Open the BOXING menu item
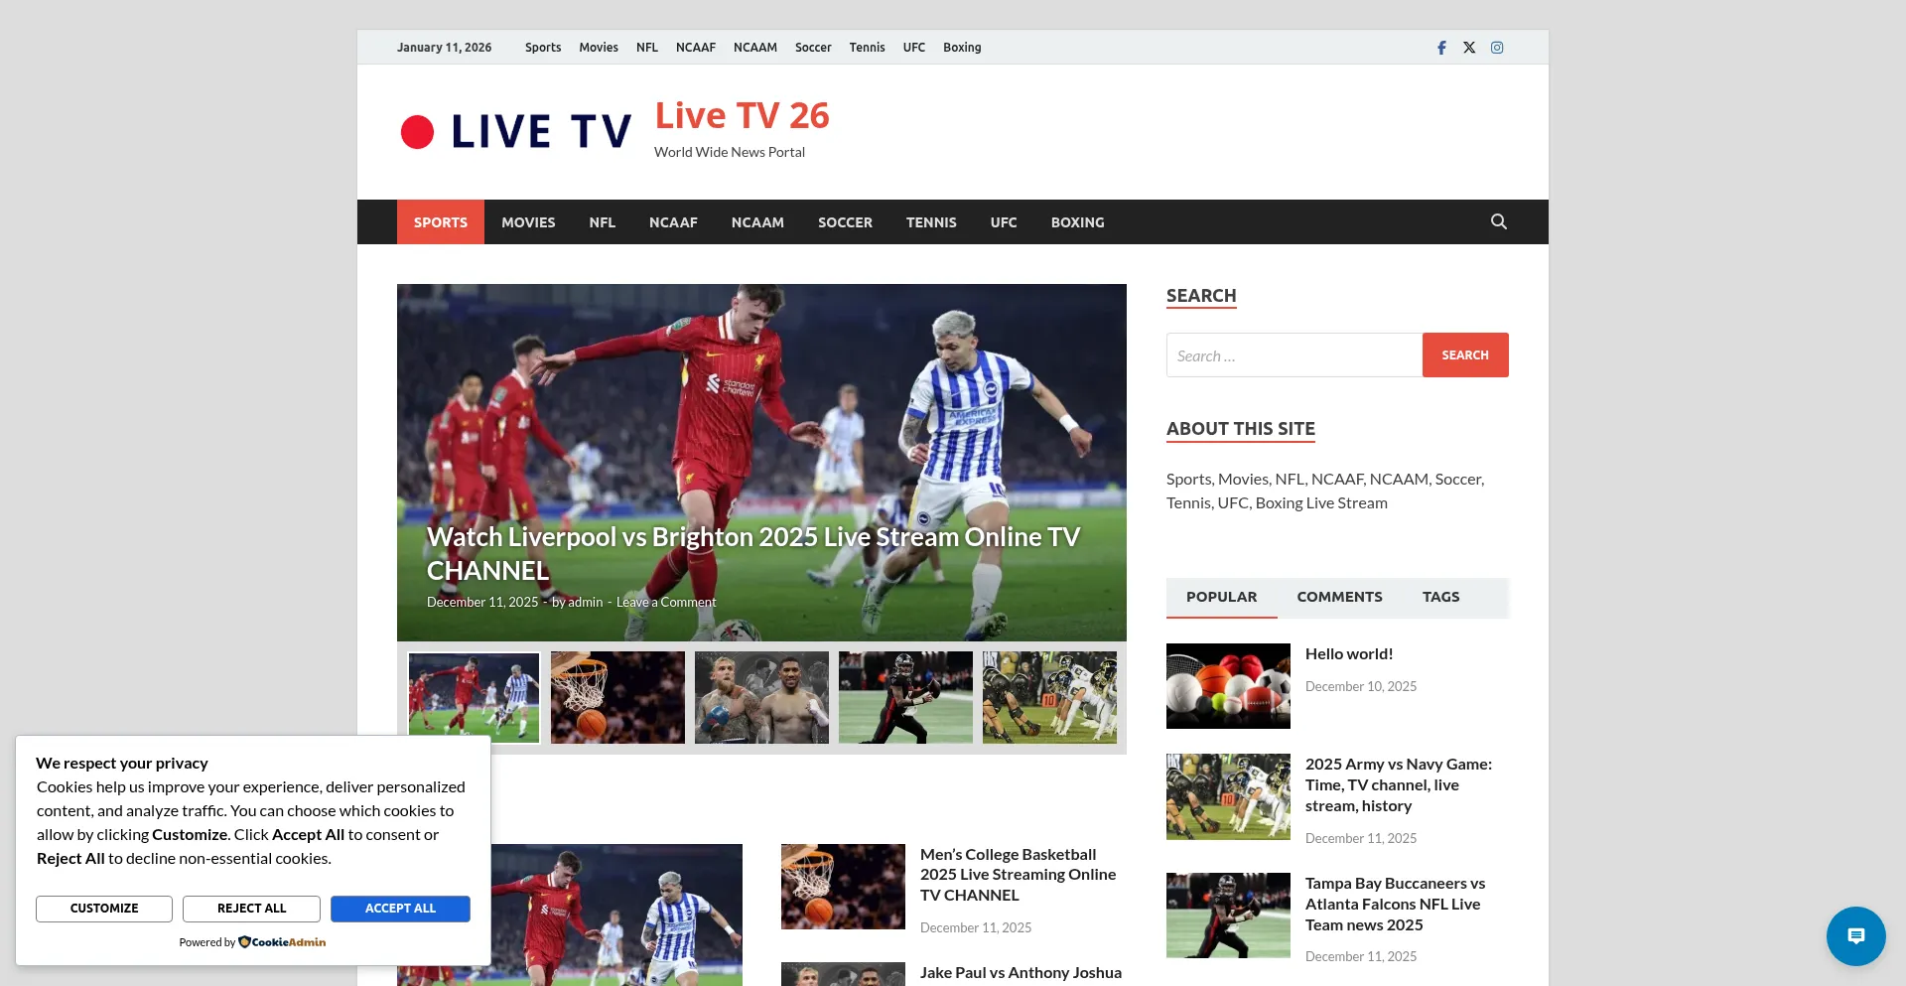The width and height of the screenshot is (1906, 986). (1077, 221)
